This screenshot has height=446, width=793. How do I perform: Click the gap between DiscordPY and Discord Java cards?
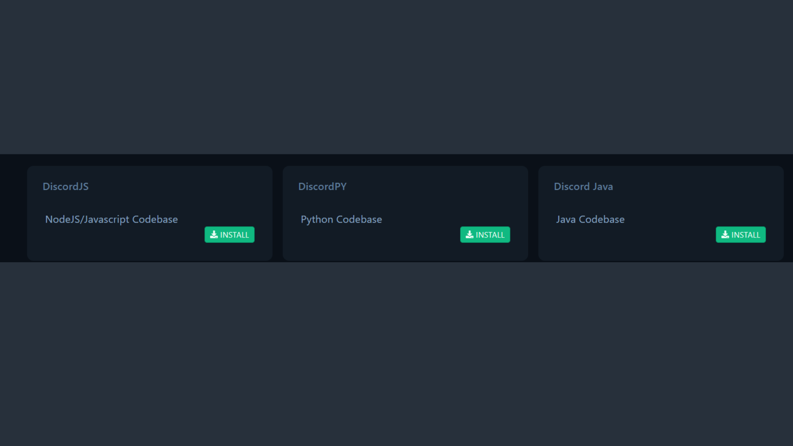533,213
